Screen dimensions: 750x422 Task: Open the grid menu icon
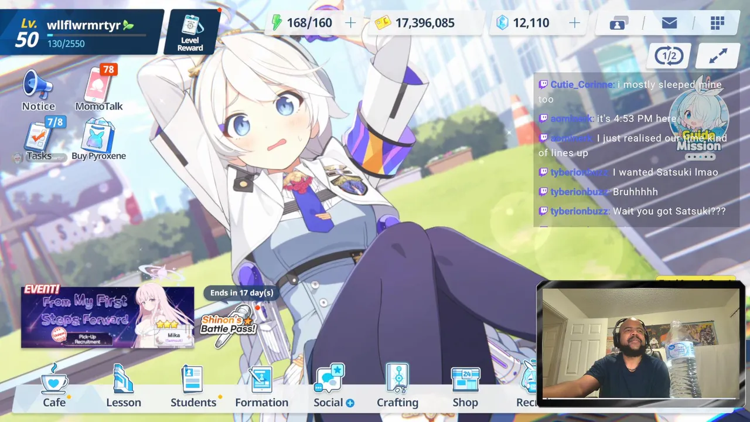(x=717, y=23)
